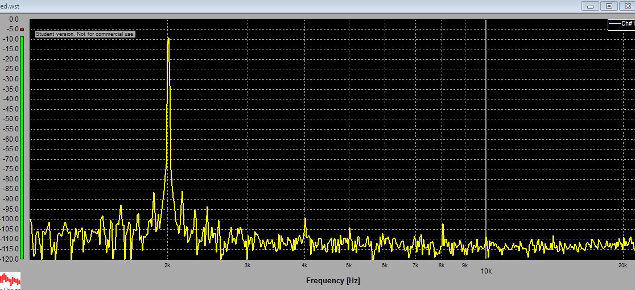
Task: Click the red waveform logo icon
Action: pos(10,280)
